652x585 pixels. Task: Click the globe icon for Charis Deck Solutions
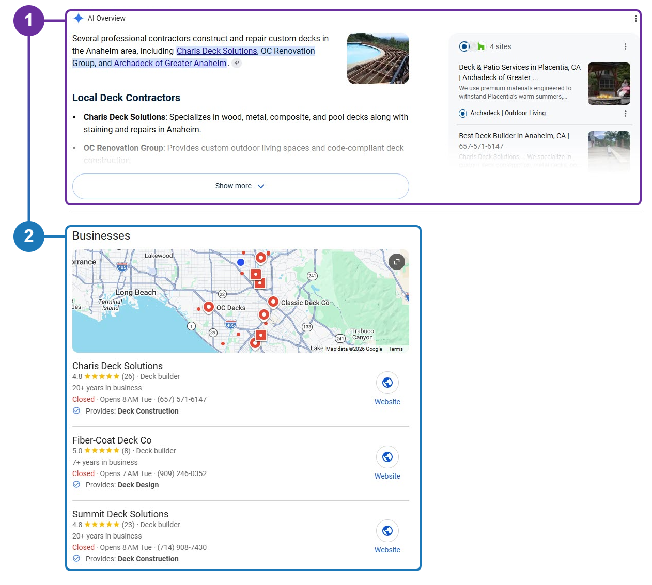coord(387,383)
